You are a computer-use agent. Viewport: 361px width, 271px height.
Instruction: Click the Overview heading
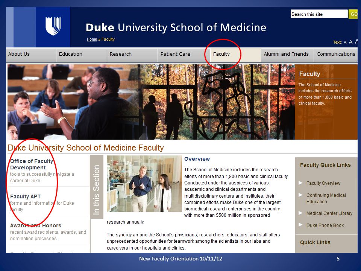pyautogui.click(x=197, y=159)
